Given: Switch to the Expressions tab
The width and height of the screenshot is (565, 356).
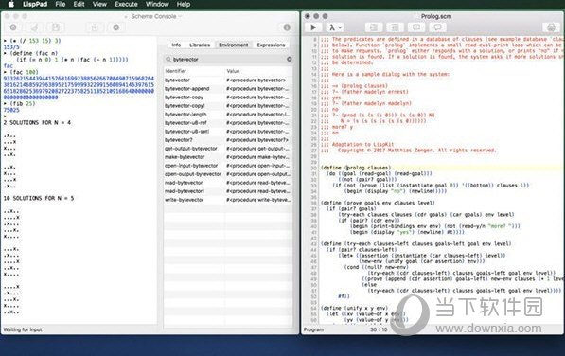Looking at the screenshot, I should pyautogui.click(x=271, y=45).
